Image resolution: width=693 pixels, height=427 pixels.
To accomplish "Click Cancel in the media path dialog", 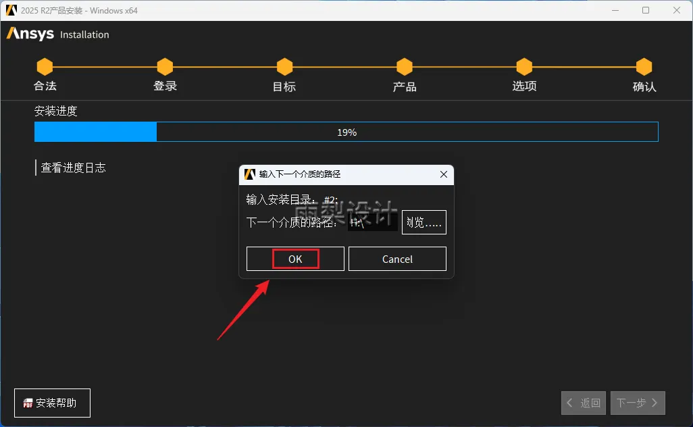I will (x=397, y=259).
